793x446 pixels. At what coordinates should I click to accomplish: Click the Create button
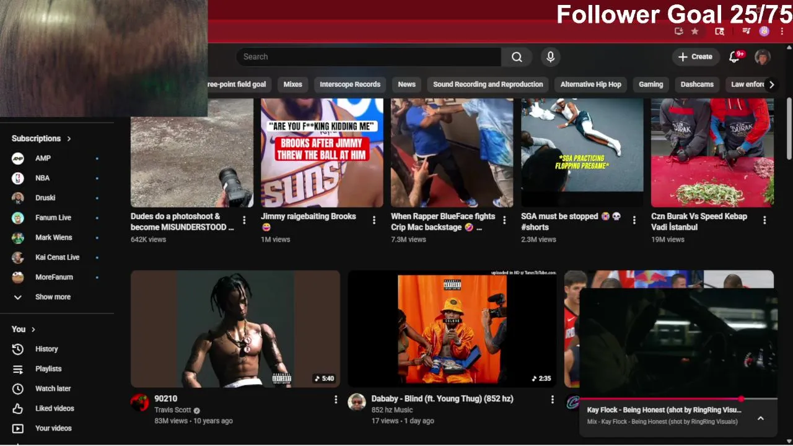click(696, 57)
